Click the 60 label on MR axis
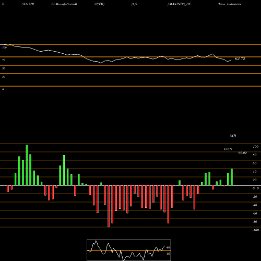The width and height of the screenshot is (261, 261). click(x=255, y=163)
